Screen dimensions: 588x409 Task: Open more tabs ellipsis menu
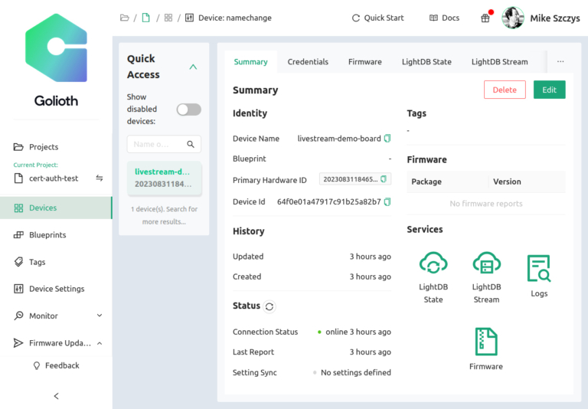pos(560,61)
